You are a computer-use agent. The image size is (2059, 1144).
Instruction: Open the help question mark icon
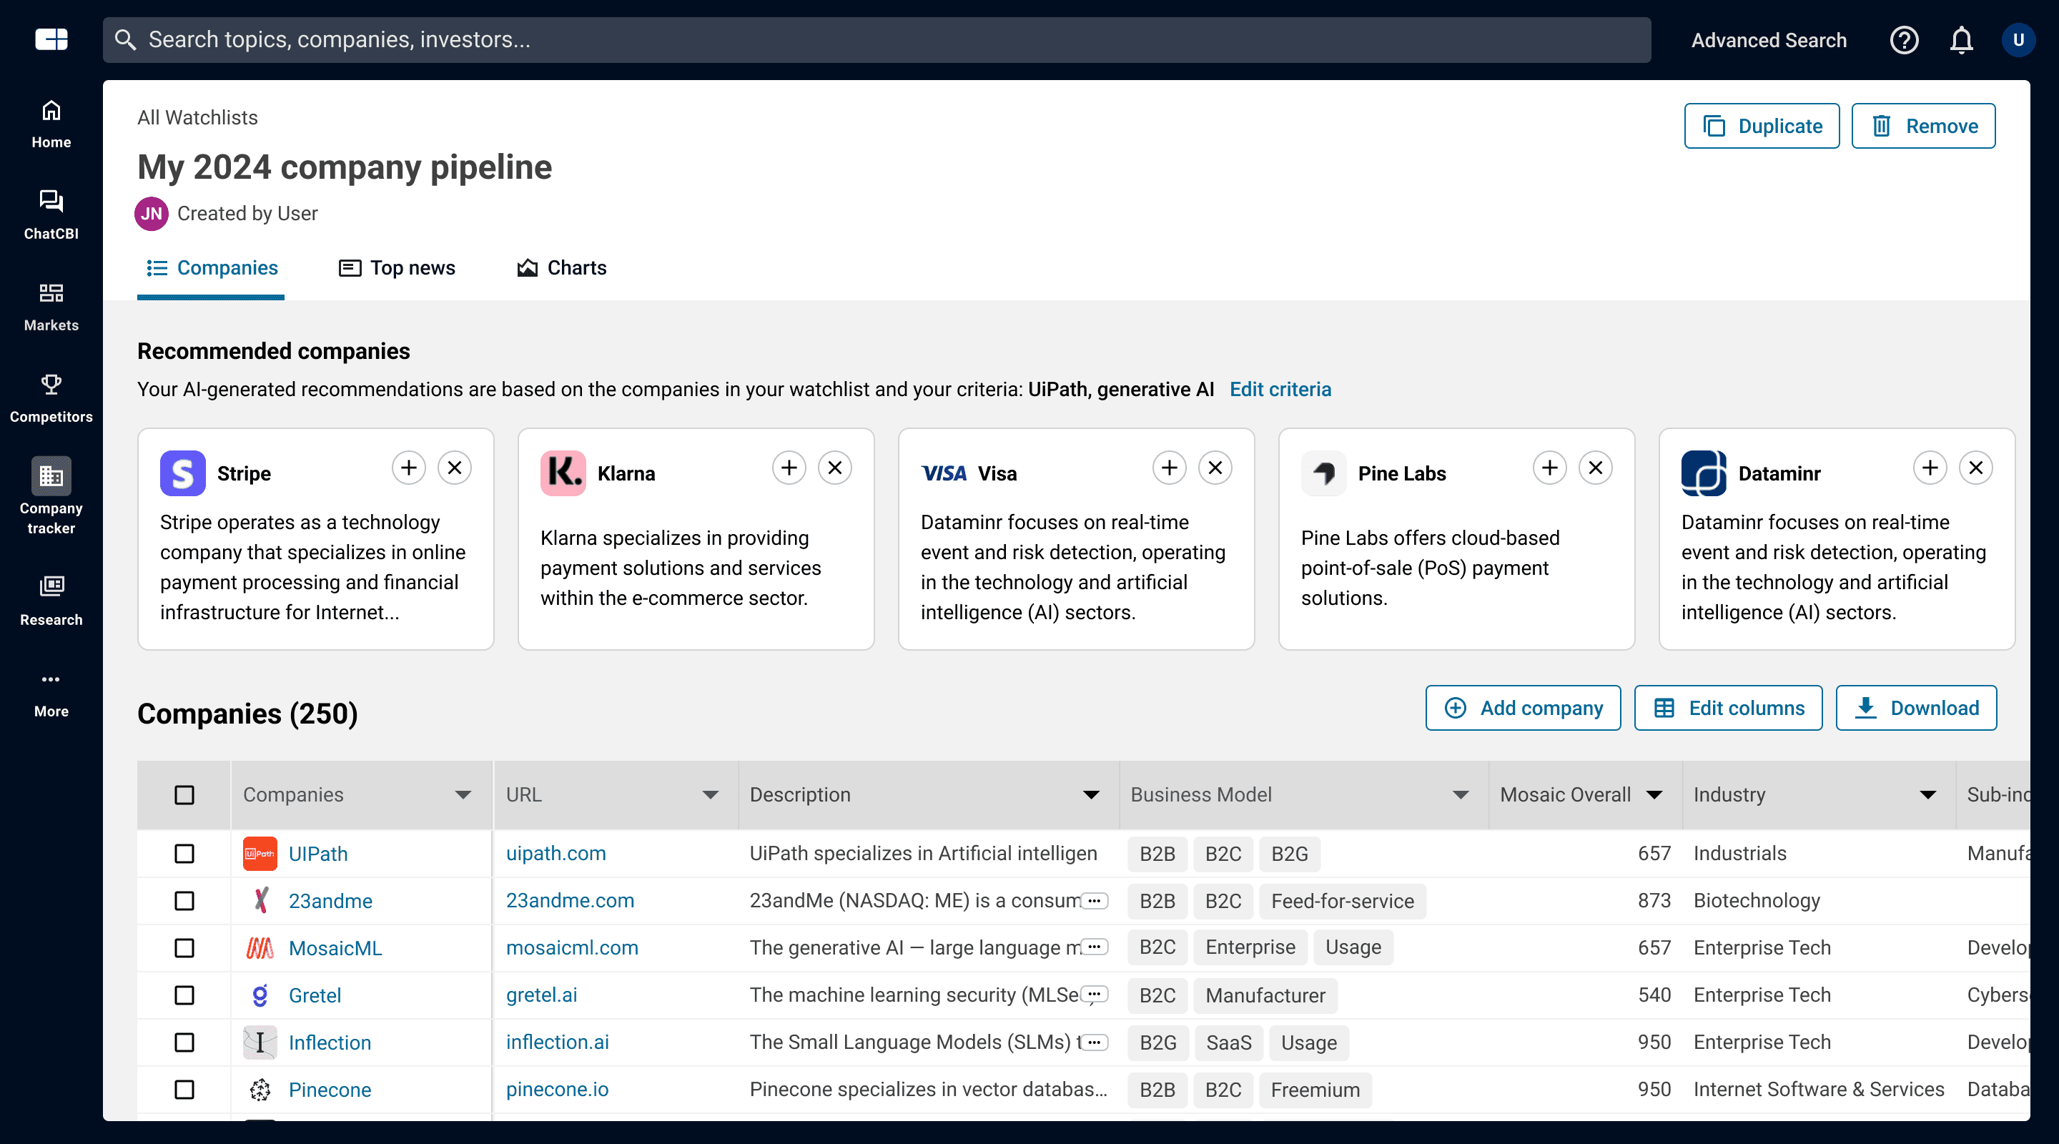click(1903, 40)
